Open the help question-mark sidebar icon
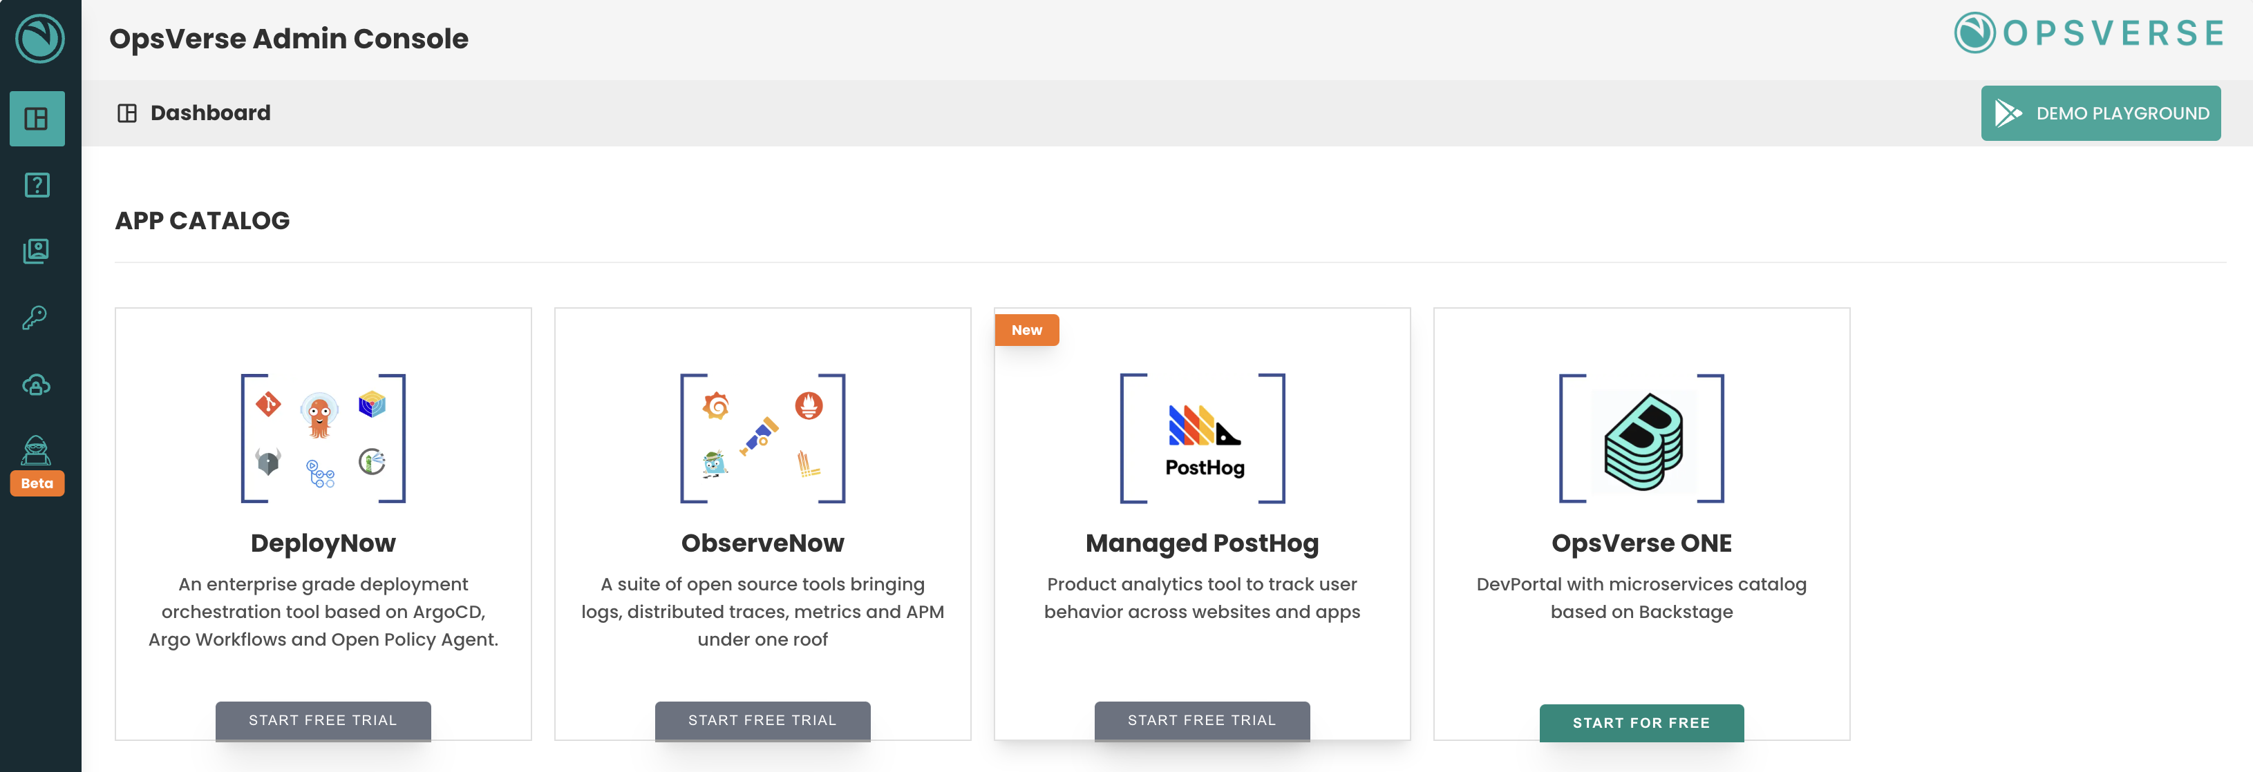Screen dimensions: 2253x772 pos(37,184)
